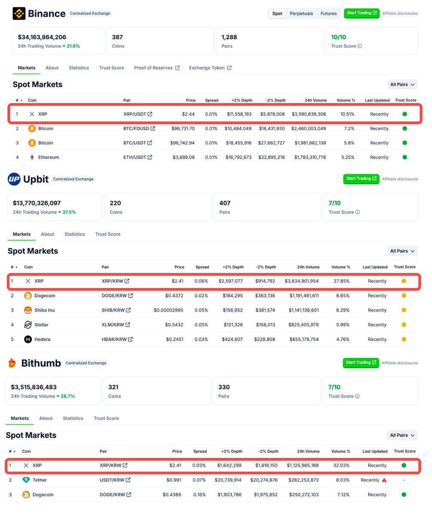Open the All Pairs dropdown on Upbit
Screen dimensions: 432x516
coord(402,251)
